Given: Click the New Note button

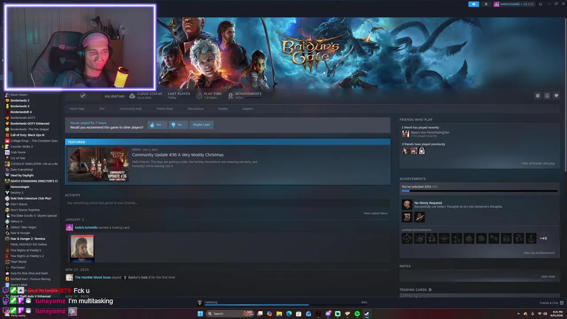Looking at the screenshot, I should pos(548,276).
